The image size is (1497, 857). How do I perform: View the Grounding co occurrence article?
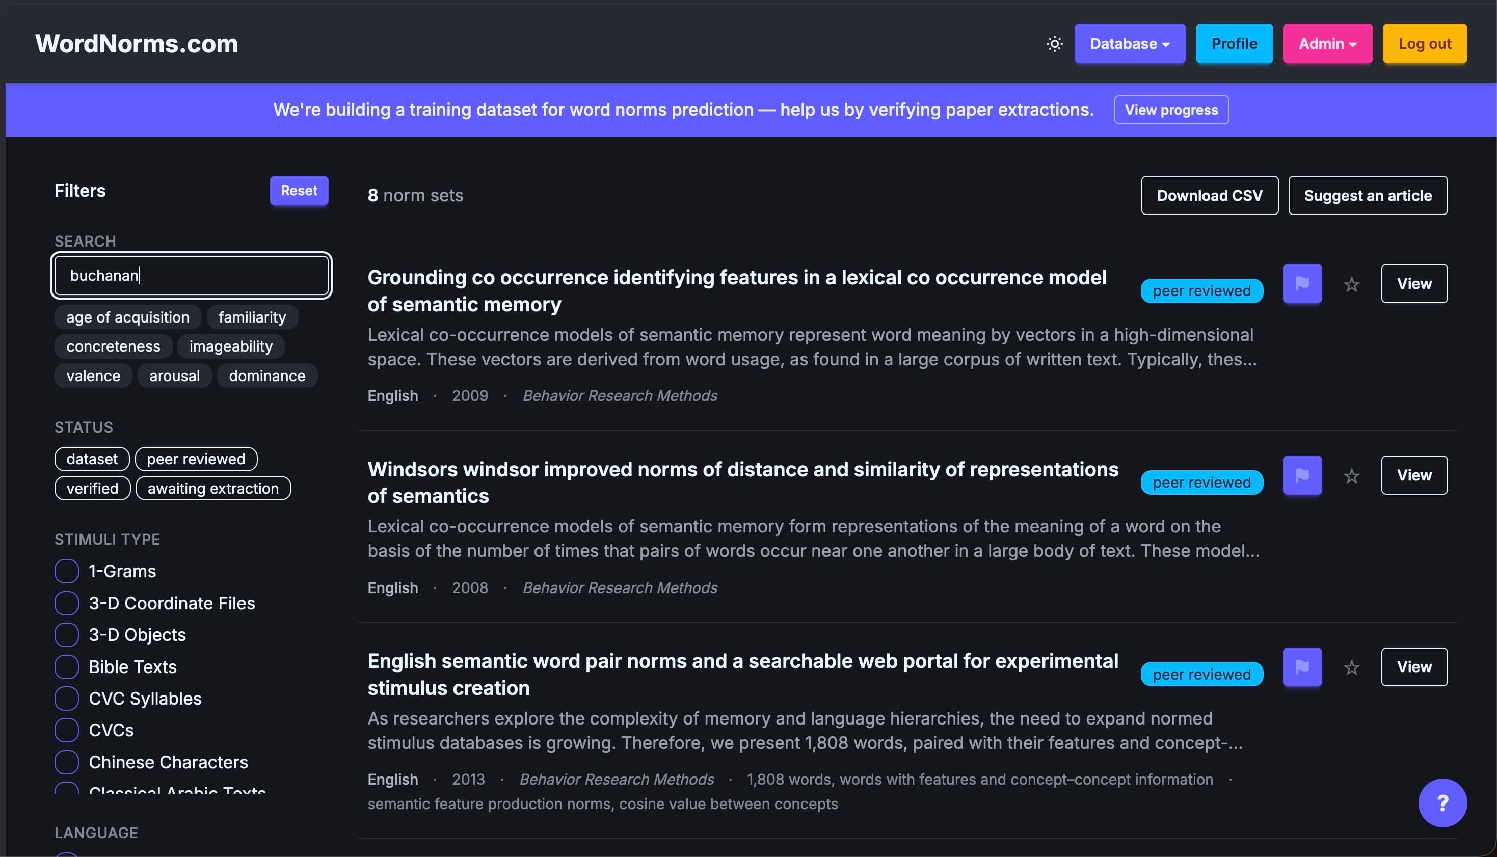coord(1414,284)
